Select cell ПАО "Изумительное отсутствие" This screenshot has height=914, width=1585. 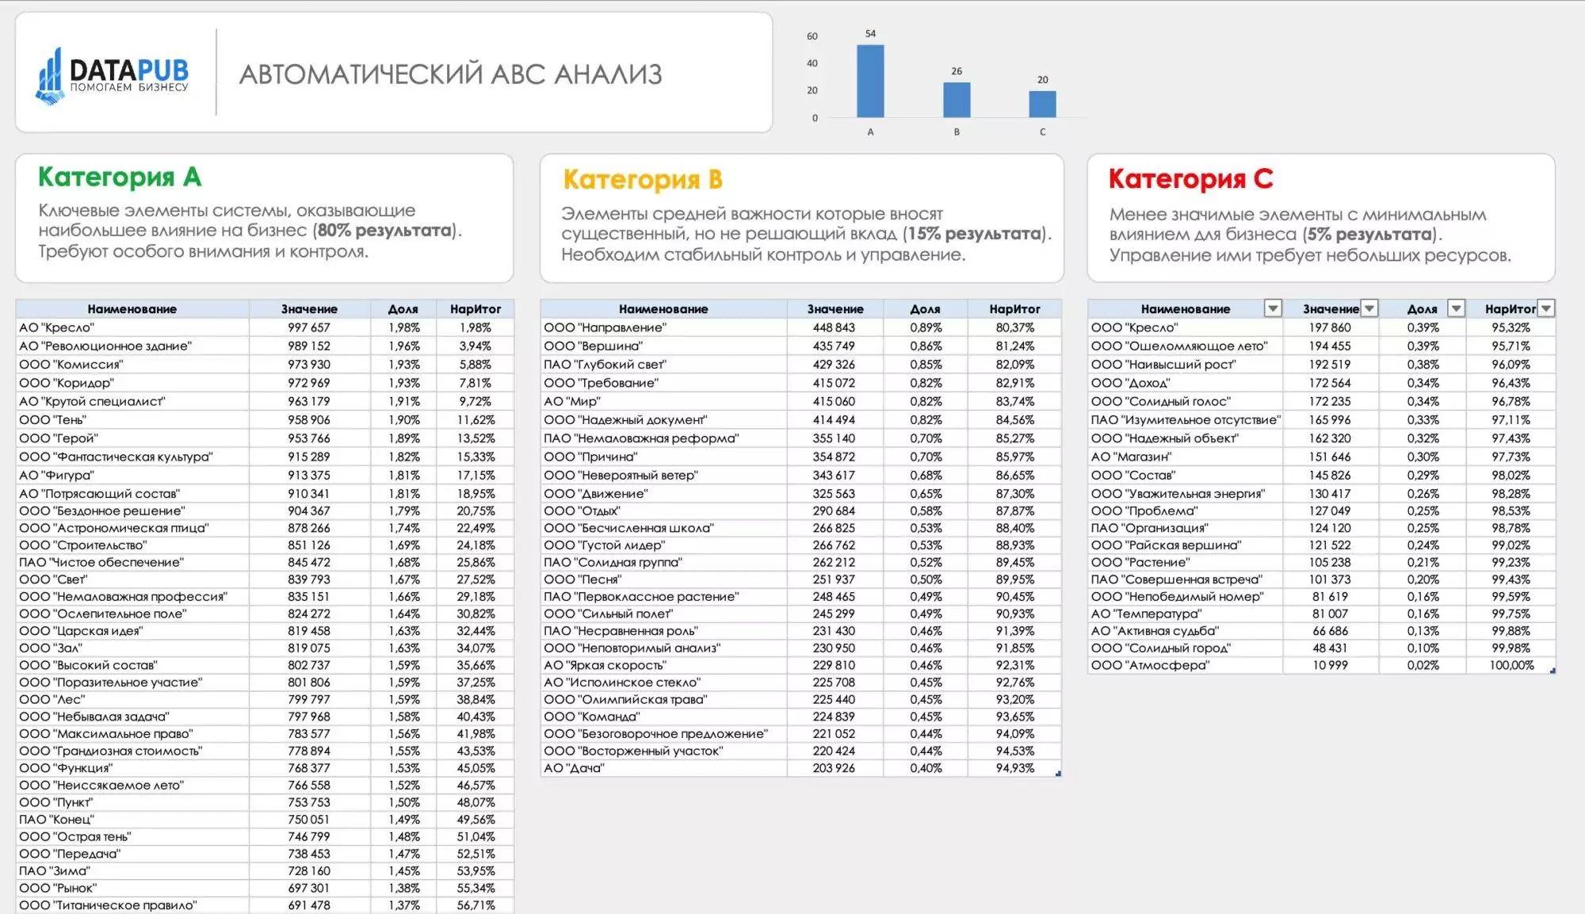(1186, 419)
